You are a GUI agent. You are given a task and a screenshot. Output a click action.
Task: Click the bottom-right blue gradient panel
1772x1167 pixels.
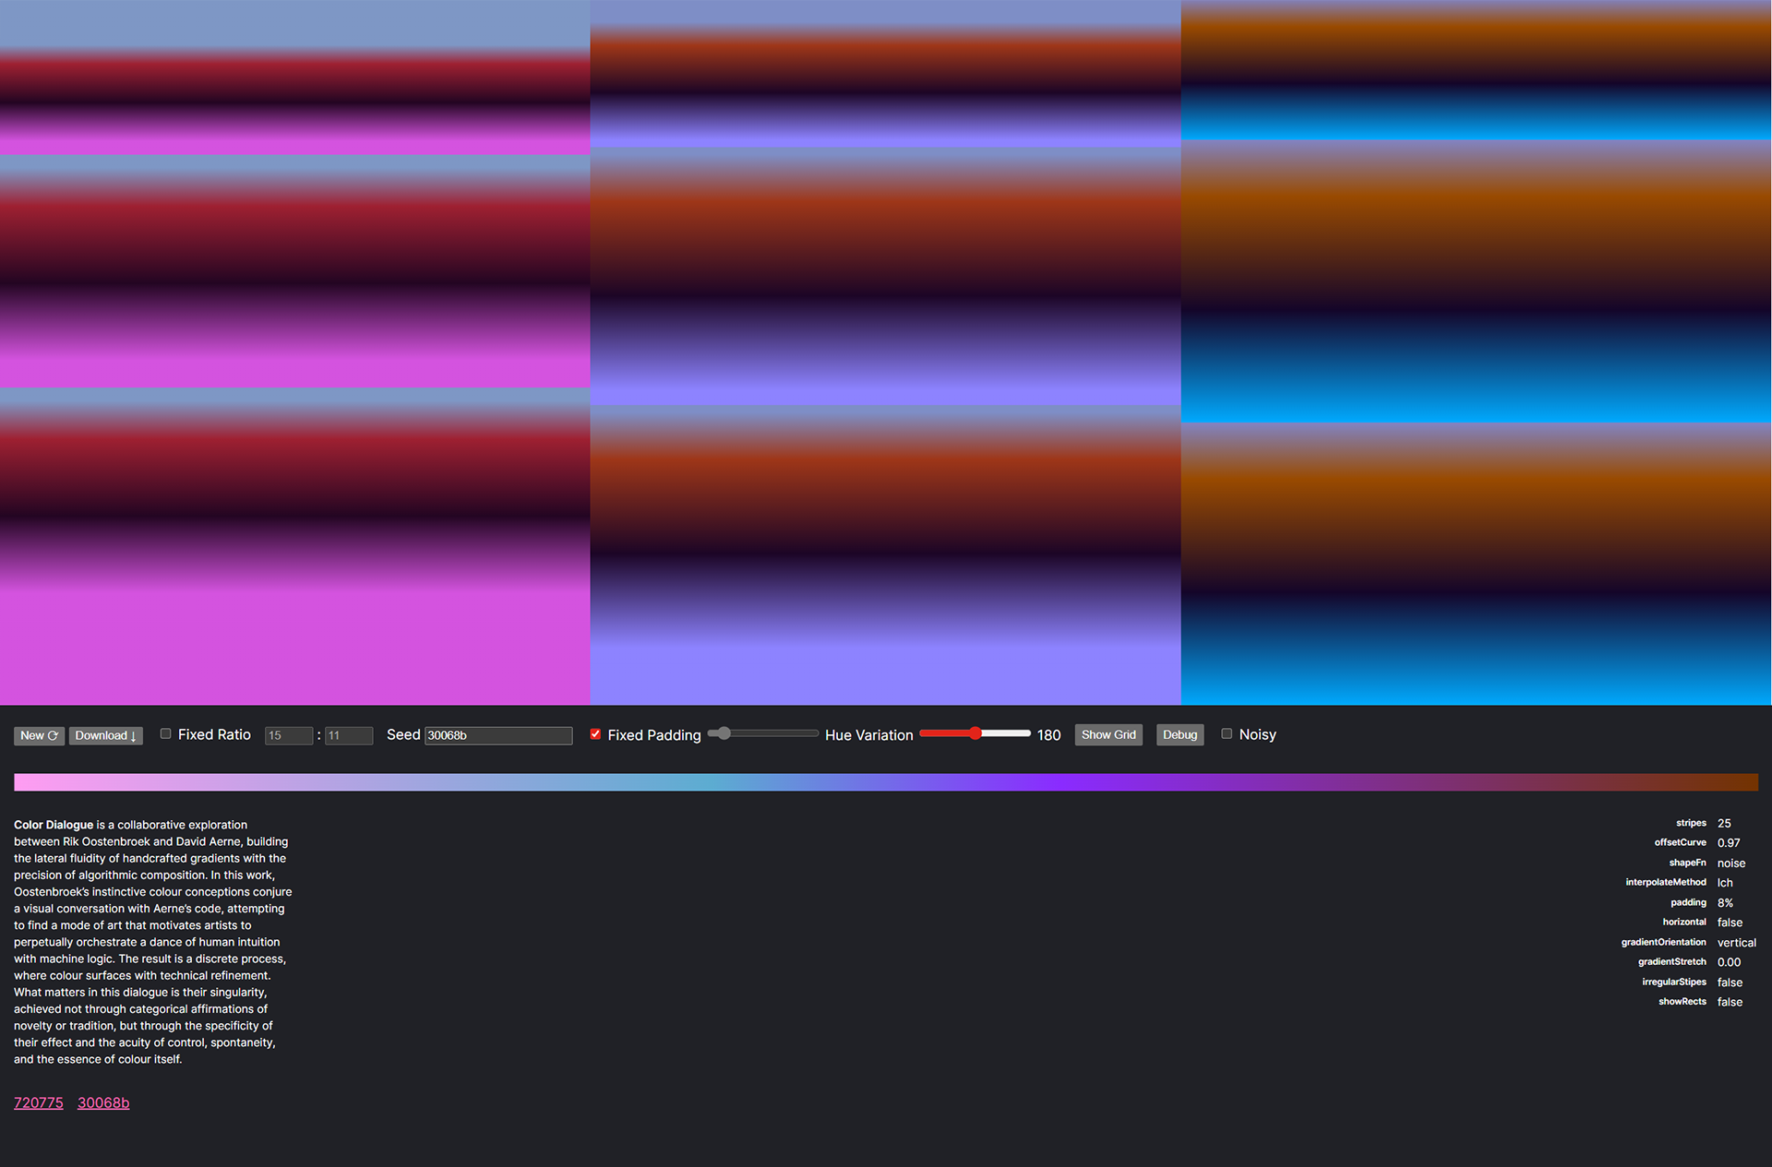pyautogui.click(x=1476, y=563)
